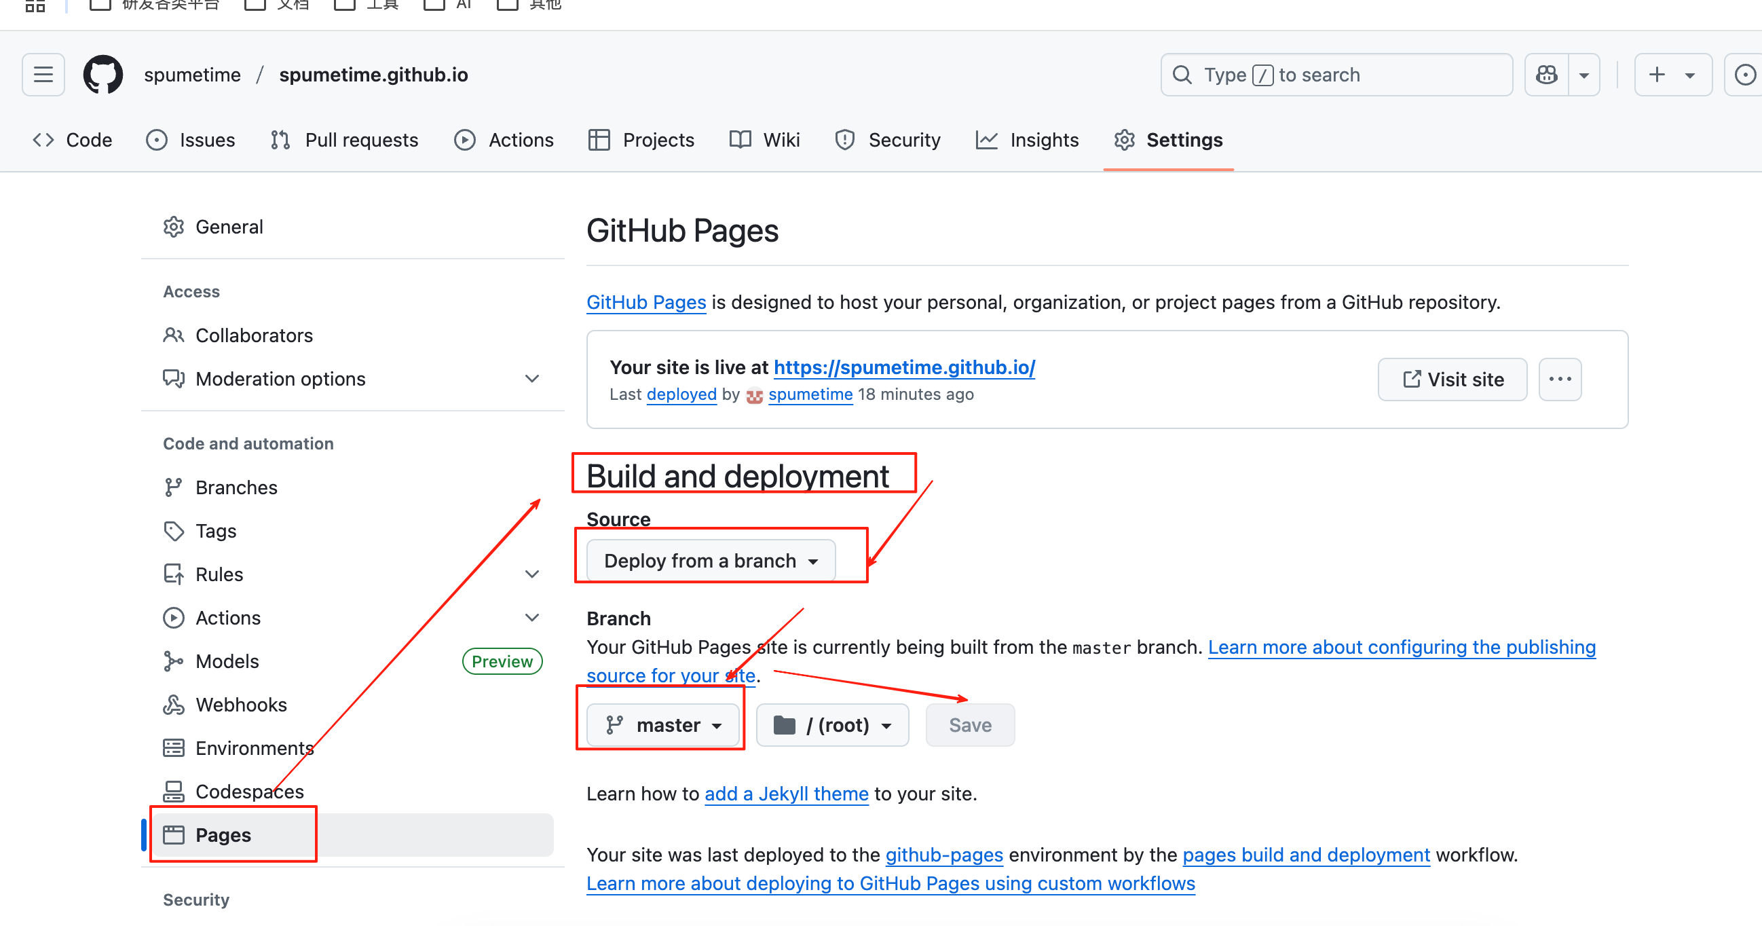Open the Webhooks settings icon
This screenshot has width=1762, height=926.
point(173,704)
